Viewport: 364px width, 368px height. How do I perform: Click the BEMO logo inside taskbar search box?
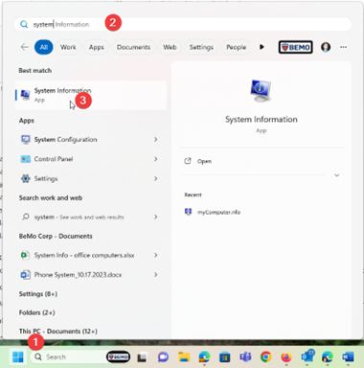[x=118, y=356]
